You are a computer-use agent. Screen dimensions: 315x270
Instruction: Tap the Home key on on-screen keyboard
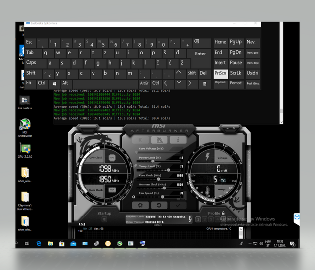(x=220, y=43)
